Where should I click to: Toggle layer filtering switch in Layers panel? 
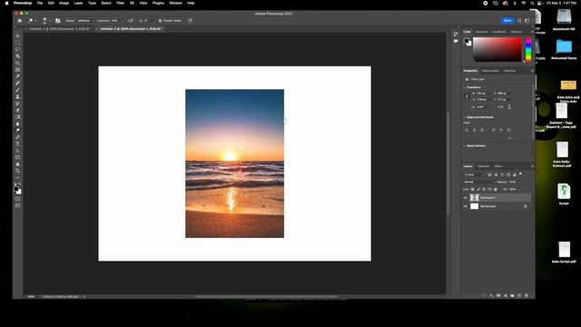[x=520, y=173]
